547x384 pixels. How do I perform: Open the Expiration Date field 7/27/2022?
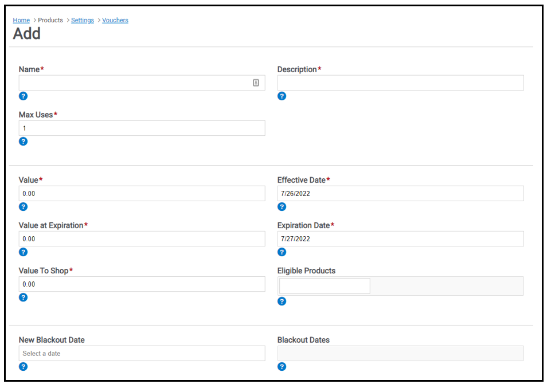click(x=400, y=239)
